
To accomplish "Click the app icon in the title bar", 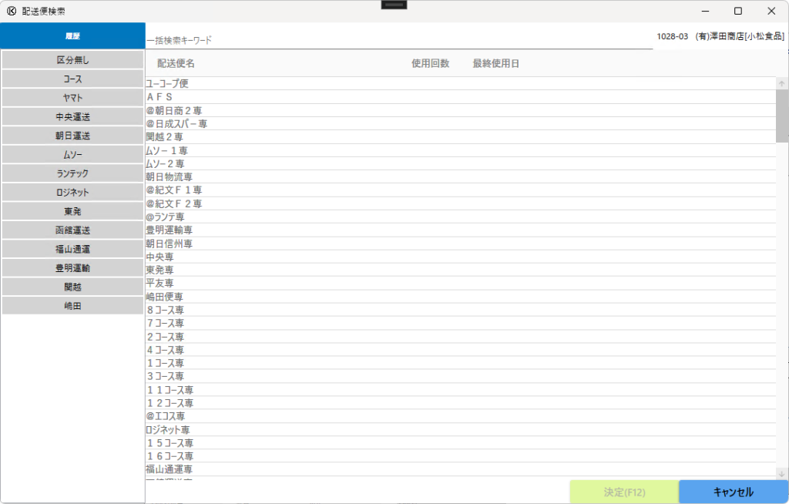I will pyautogui.click(x=11, y=11).
